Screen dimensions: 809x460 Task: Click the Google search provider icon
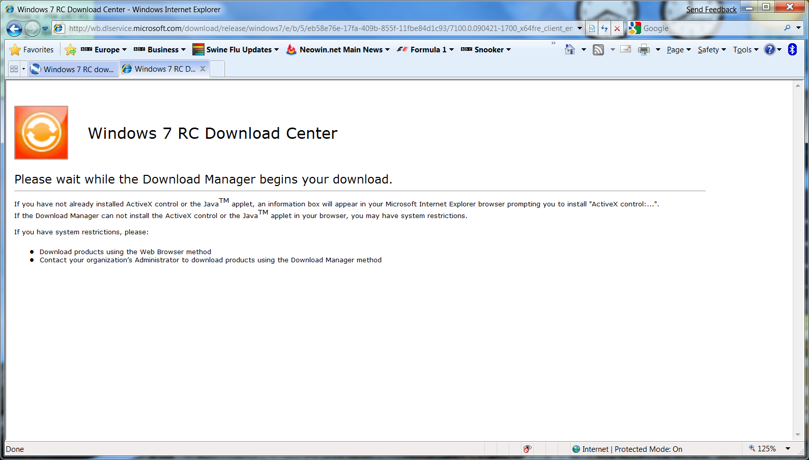(x=634, y=28)
